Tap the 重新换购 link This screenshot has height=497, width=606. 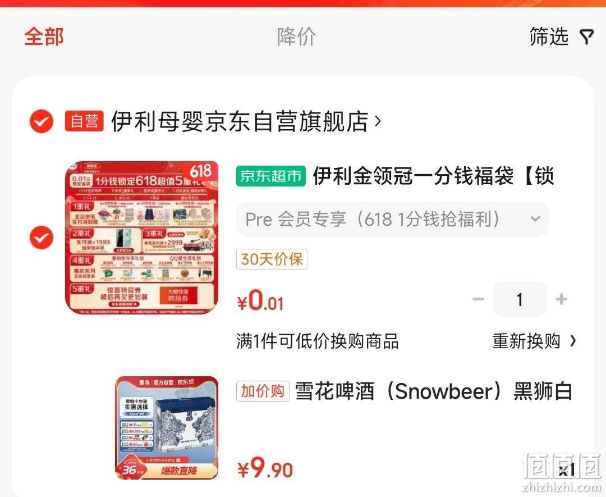click(526, 341)
